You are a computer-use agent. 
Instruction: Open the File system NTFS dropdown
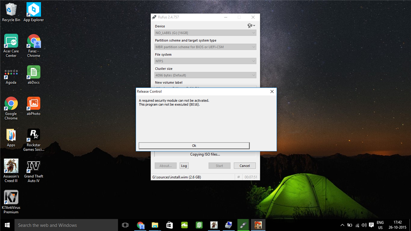point(205,61)
